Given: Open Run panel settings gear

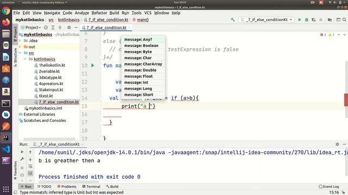Looking at the screenshot, I should click(337, 144).
